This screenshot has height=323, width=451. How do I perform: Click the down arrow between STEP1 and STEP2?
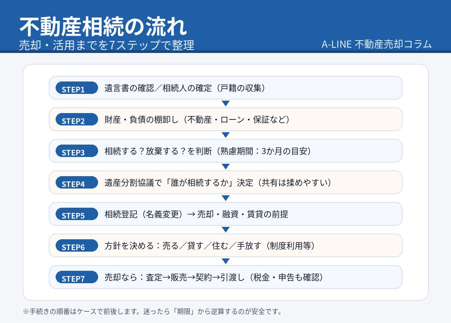tap(225, 104)
